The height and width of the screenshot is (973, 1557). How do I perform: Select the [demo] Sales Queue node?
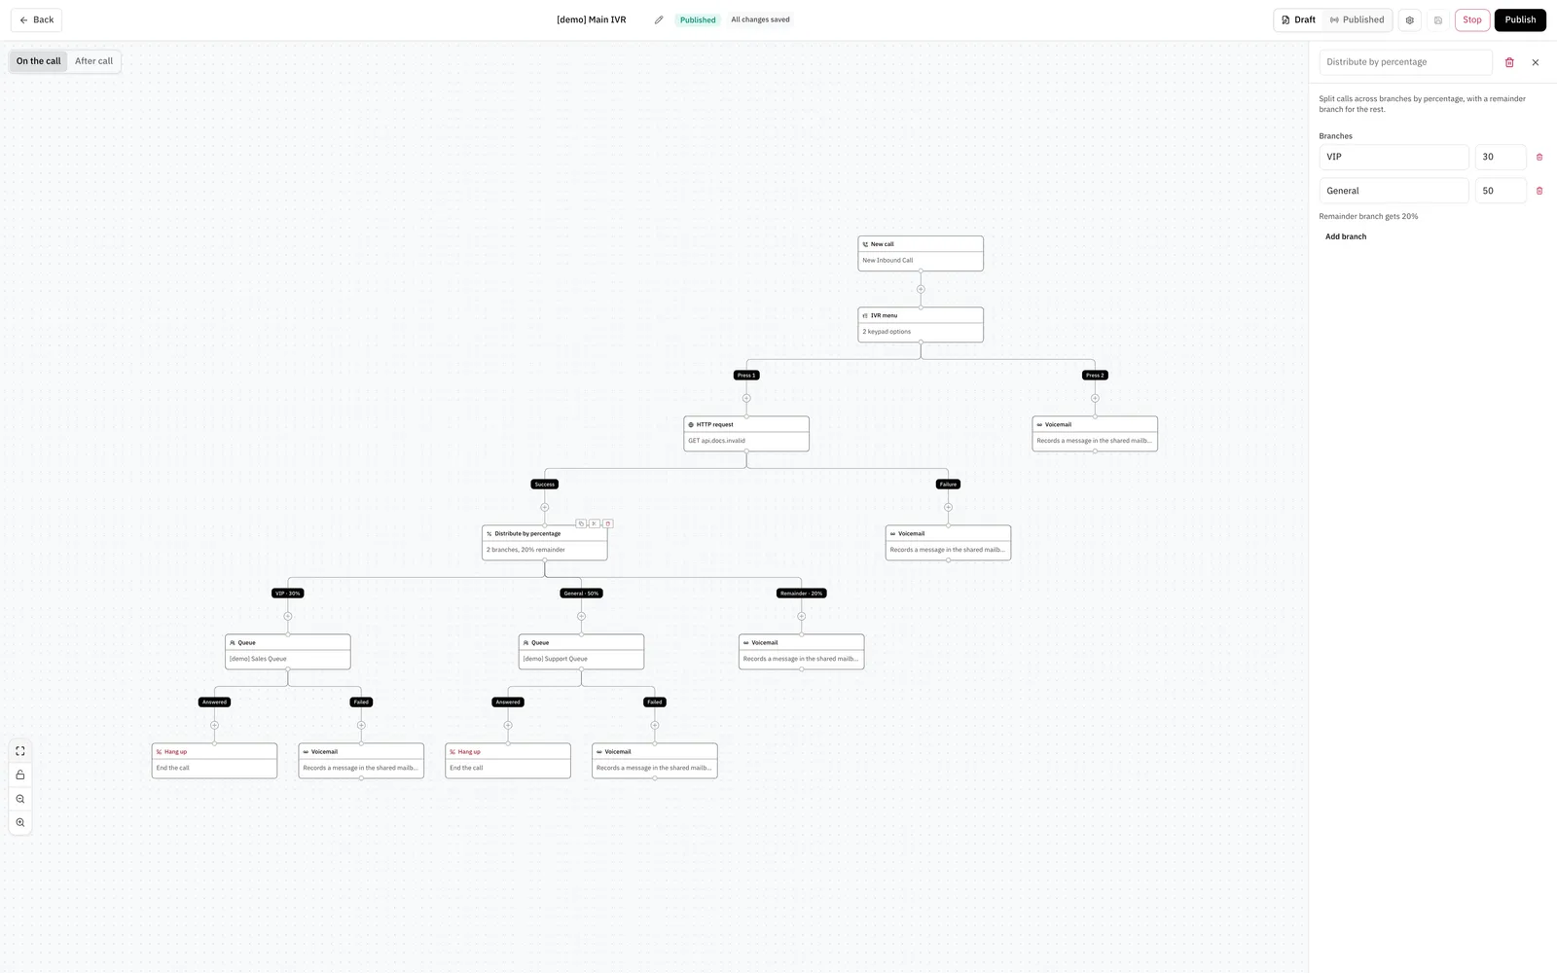click(x=288, y=651)
